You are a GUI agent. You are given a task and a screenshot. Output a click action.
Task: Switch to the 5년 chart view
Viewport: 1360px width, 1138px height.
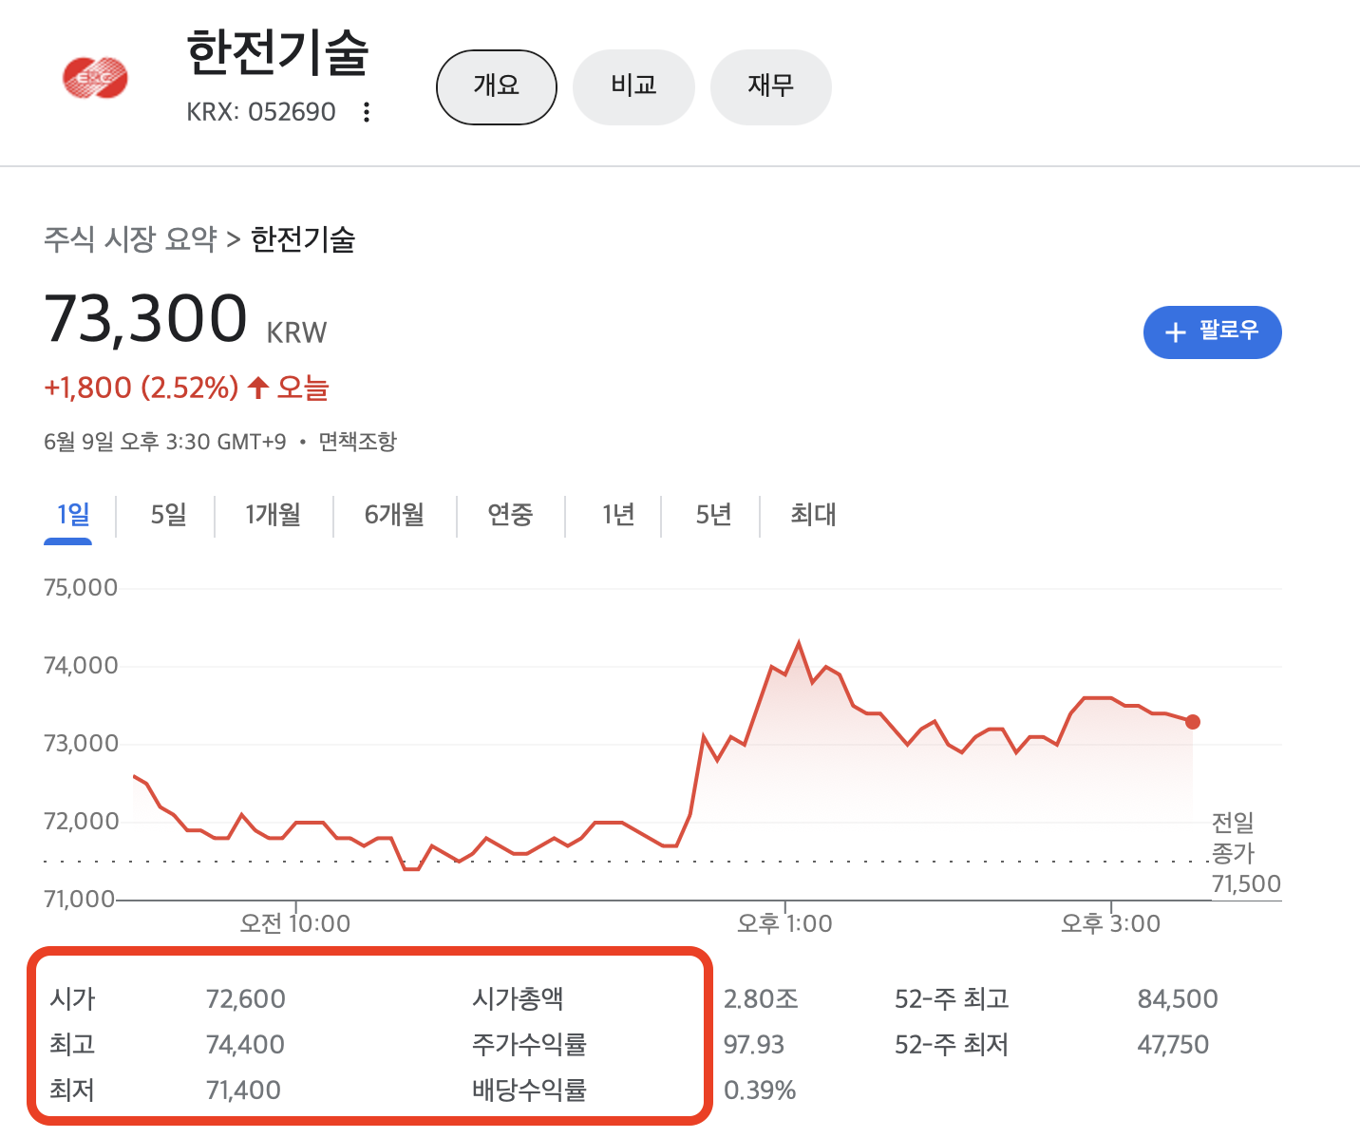pyautogui.click(x=713, y=515)
